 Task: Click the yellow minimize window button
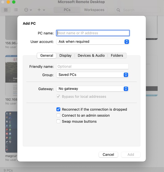coord(8,2)
